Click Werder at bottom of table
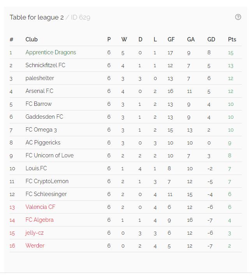Screen dimensions: 252x278 click(35, 246)
